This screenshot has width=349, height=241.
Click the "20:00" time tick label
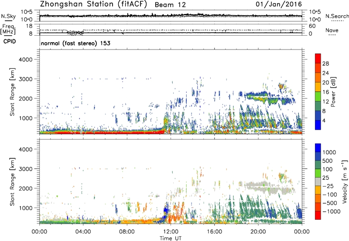point(258,232)
